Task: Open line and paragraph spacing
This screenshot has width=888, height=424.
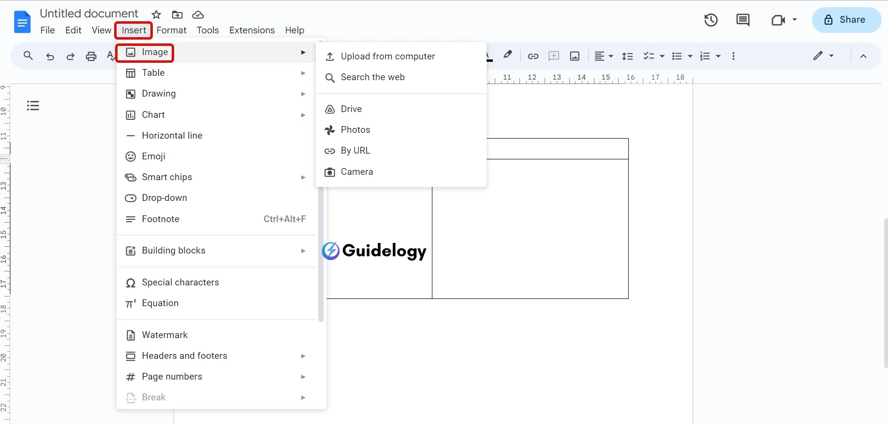Action: click(x=627, y=56)
